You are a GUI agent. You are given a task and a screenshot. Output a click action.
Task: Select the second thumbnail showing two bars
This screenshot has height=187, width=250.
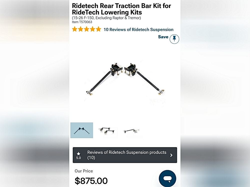click(107, 131)
